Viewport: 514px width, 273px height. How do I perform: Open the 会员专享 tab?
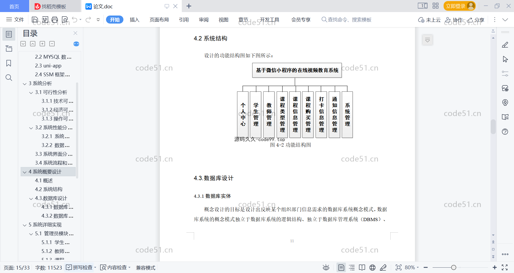pos(301,20)
